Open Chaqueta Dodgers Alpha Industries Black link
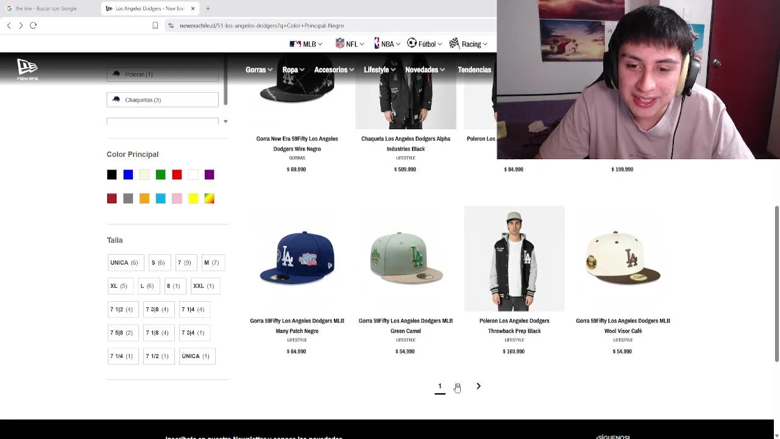The width and height of the screenshot is (780, 439). [x=406, y=144]
